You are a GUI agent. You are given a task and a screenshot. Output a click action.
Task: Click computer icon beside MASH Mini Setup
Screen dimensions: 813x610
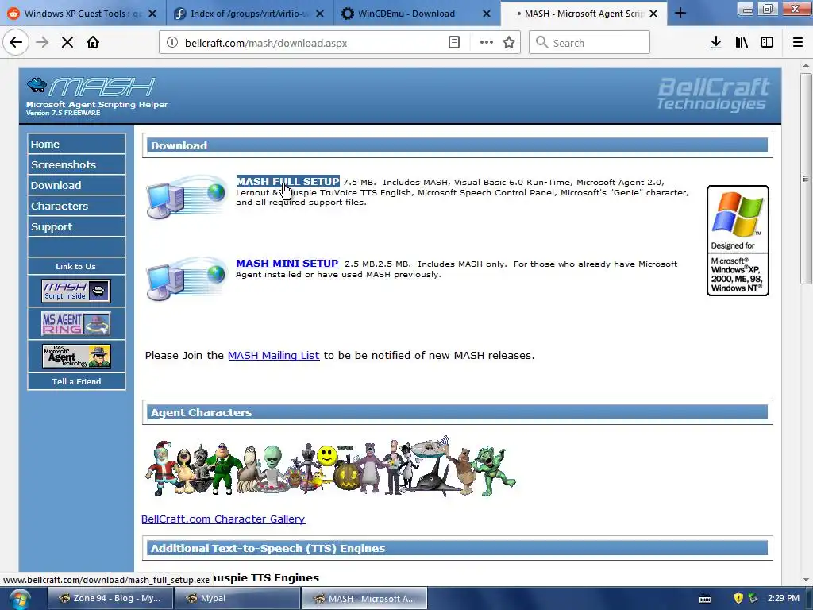click(186, 279)
